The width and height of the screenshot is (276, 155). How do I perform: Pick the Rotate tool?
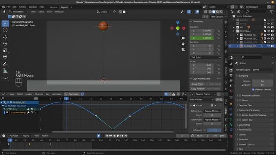click(5, 43)
